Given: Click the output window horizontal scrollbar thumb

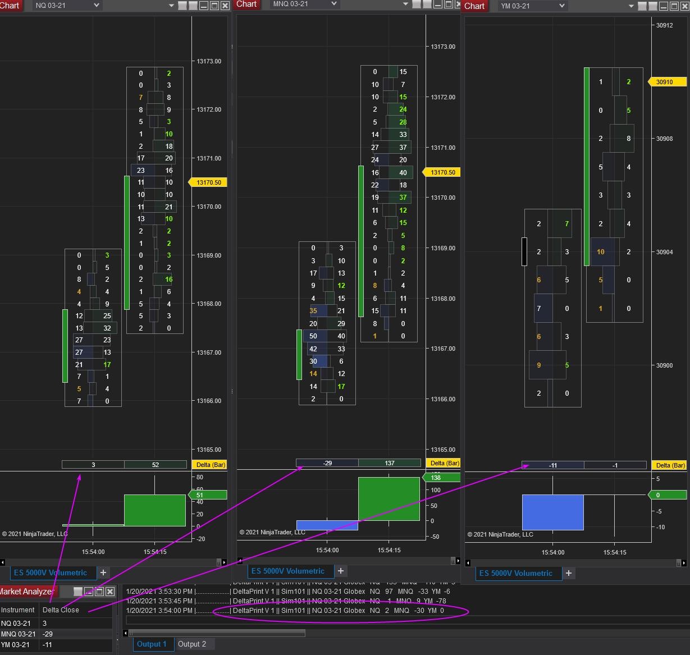Looking at the screenshot, I should coord(218,633).
